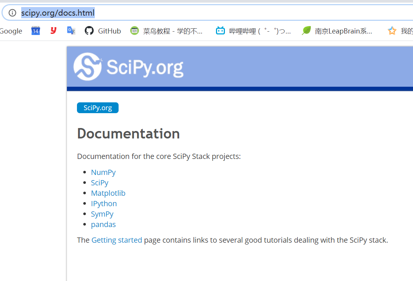
Task: Open the Google Calendar bookmark icon
Action: pos(36,31)
